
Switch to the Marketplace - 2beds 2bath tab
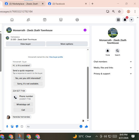(x=24, y=4)
